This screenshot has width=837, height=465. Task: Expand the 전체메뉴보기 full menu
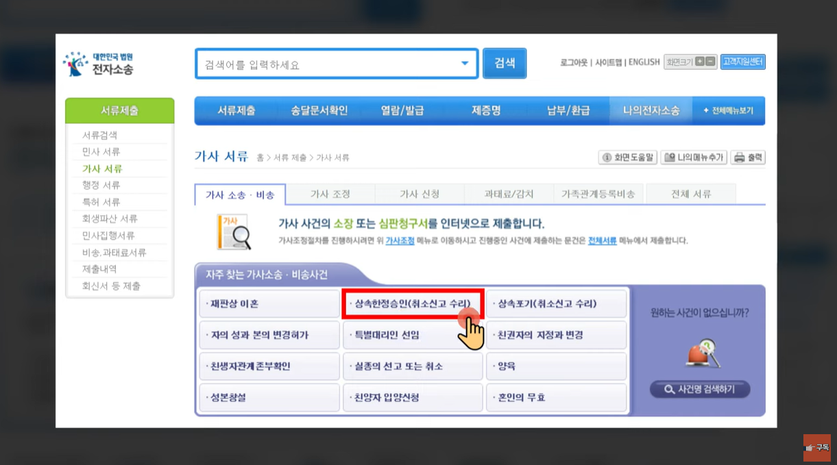click(x=729, y=110)
